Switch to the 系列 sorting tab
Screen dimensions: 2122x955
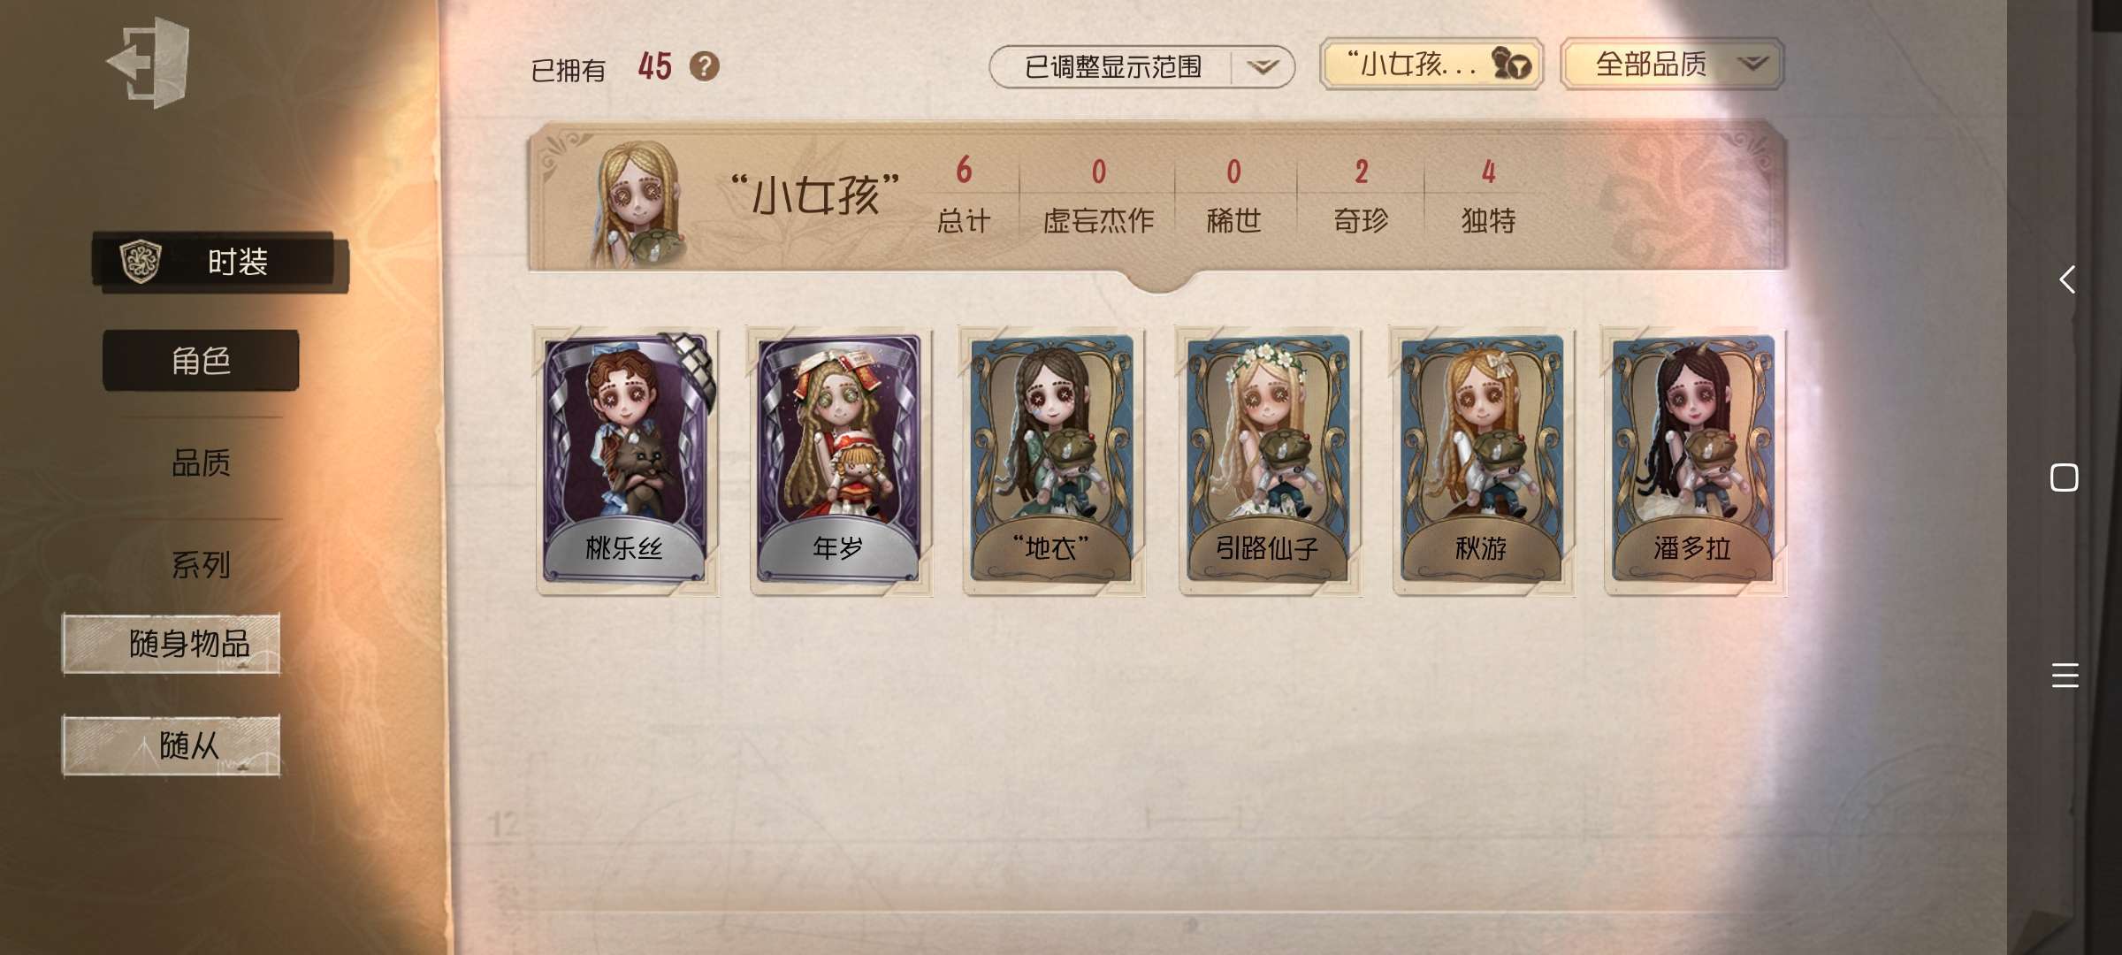pos(201,564)
